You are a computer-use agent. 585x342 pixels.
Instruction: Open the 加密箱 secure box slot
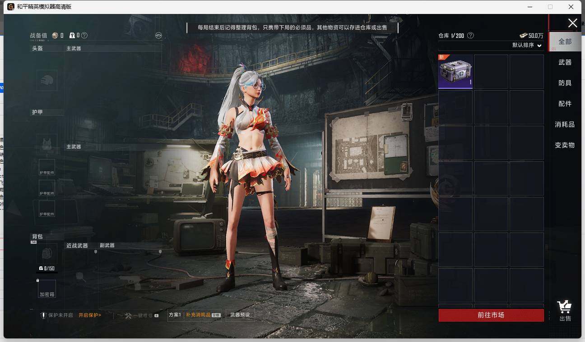point(47,289)
